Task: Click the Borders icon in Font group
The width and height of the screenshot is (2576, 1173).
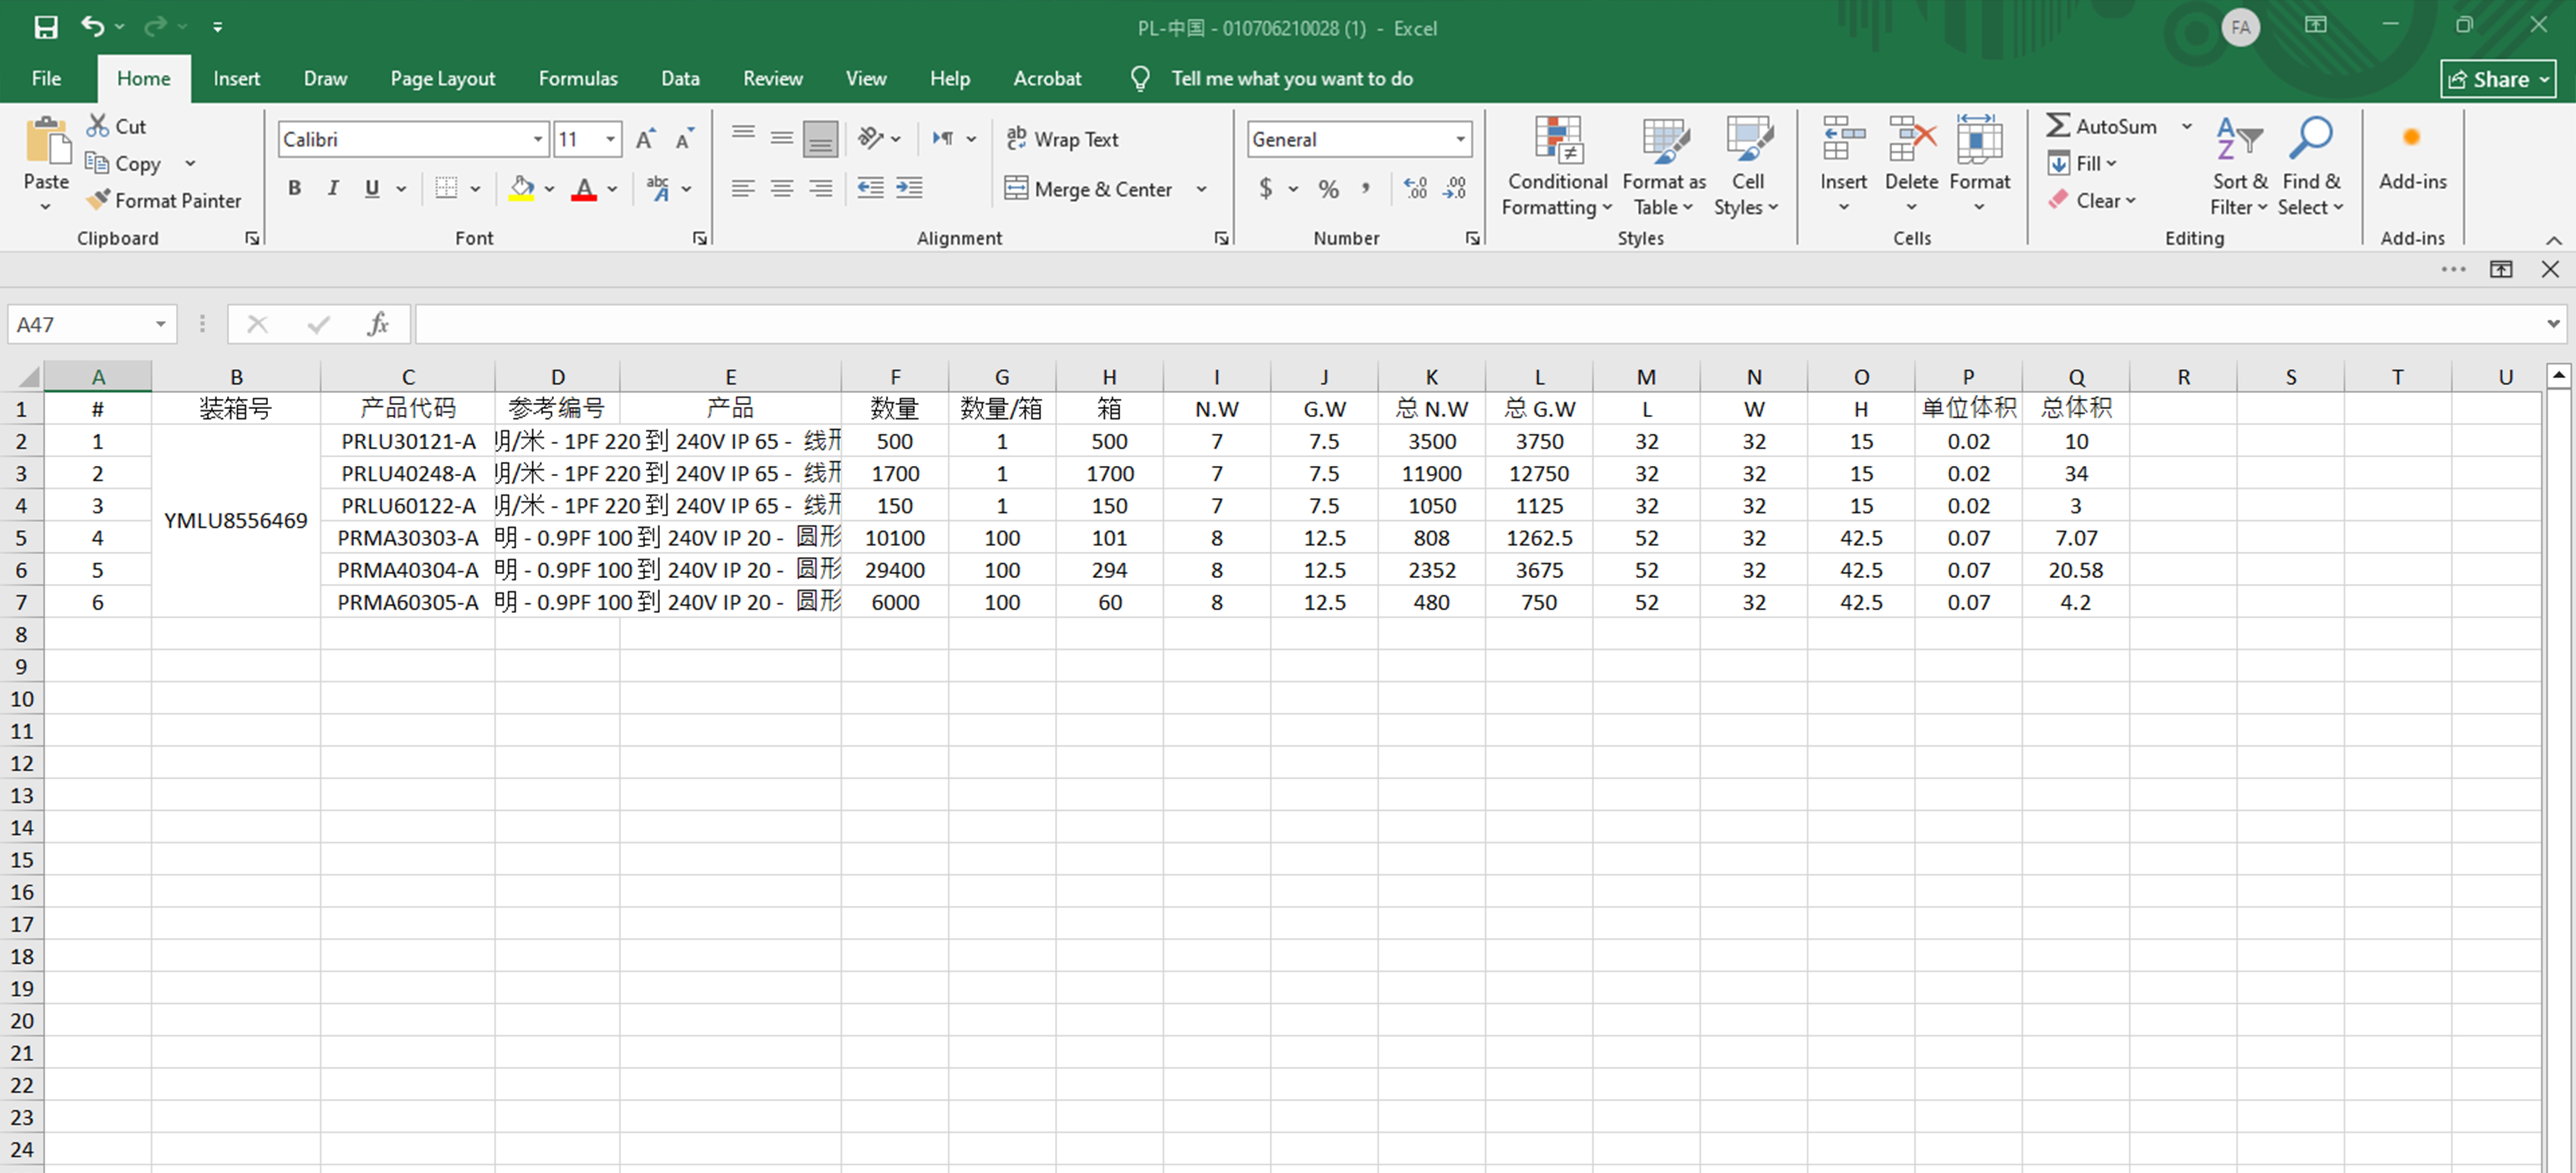Action: click(446, 188)
